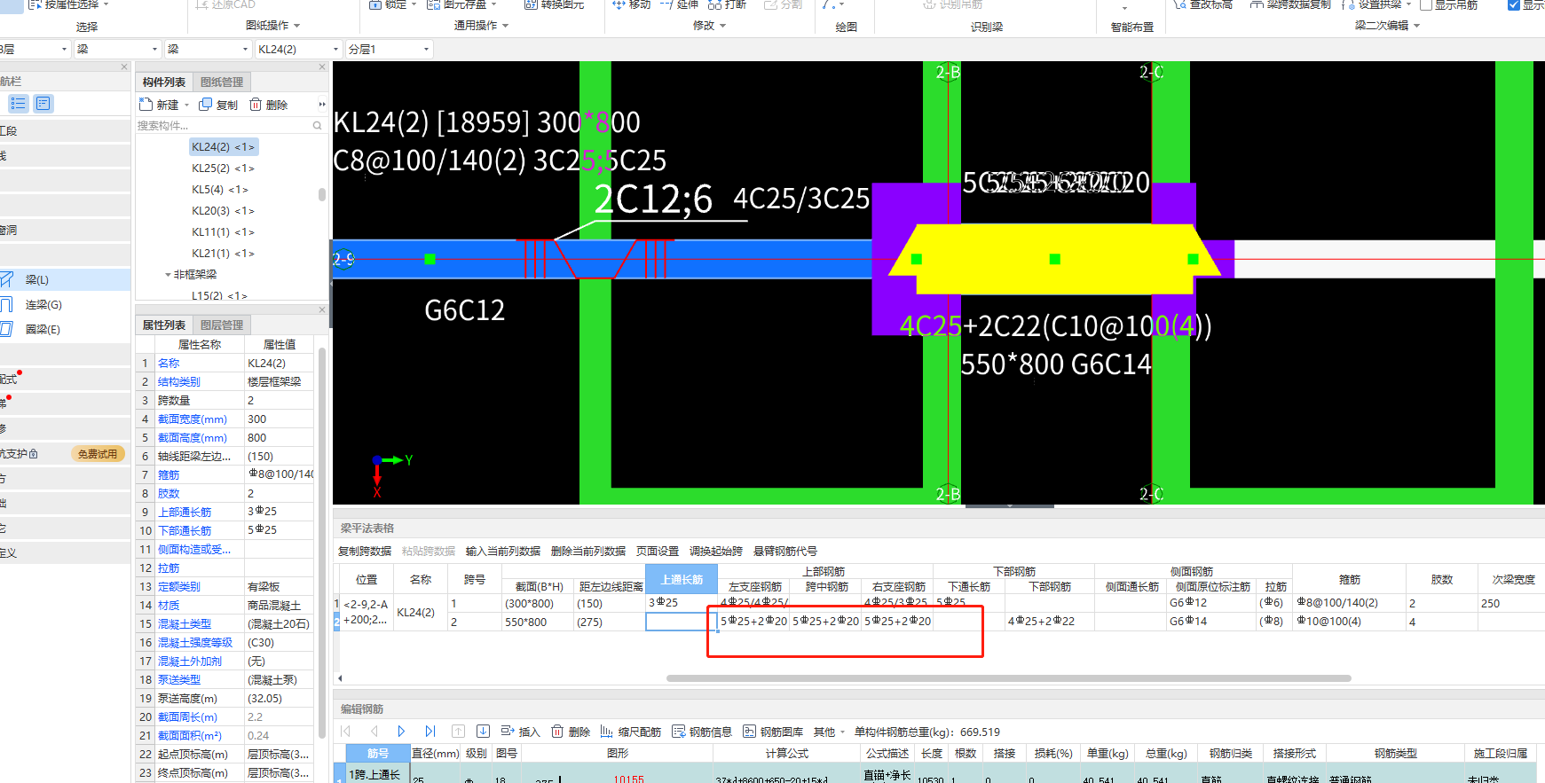
Task: Click the 调换起始跨 button
Action: (716, 551)
